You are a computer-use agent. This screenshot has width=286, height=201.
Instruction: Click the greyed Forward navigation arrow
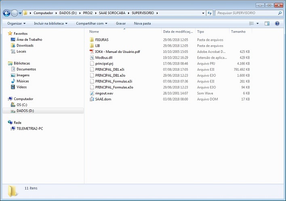click(x=15, y=13)
